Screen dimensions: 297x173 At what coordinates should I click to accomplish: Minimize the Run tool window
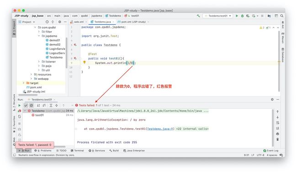tap(278, 99)
